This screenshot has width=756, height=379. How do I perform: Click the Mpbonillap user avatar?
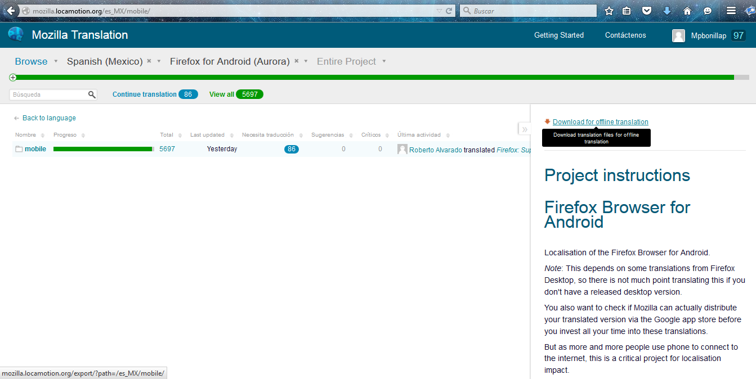pos(679,35)
